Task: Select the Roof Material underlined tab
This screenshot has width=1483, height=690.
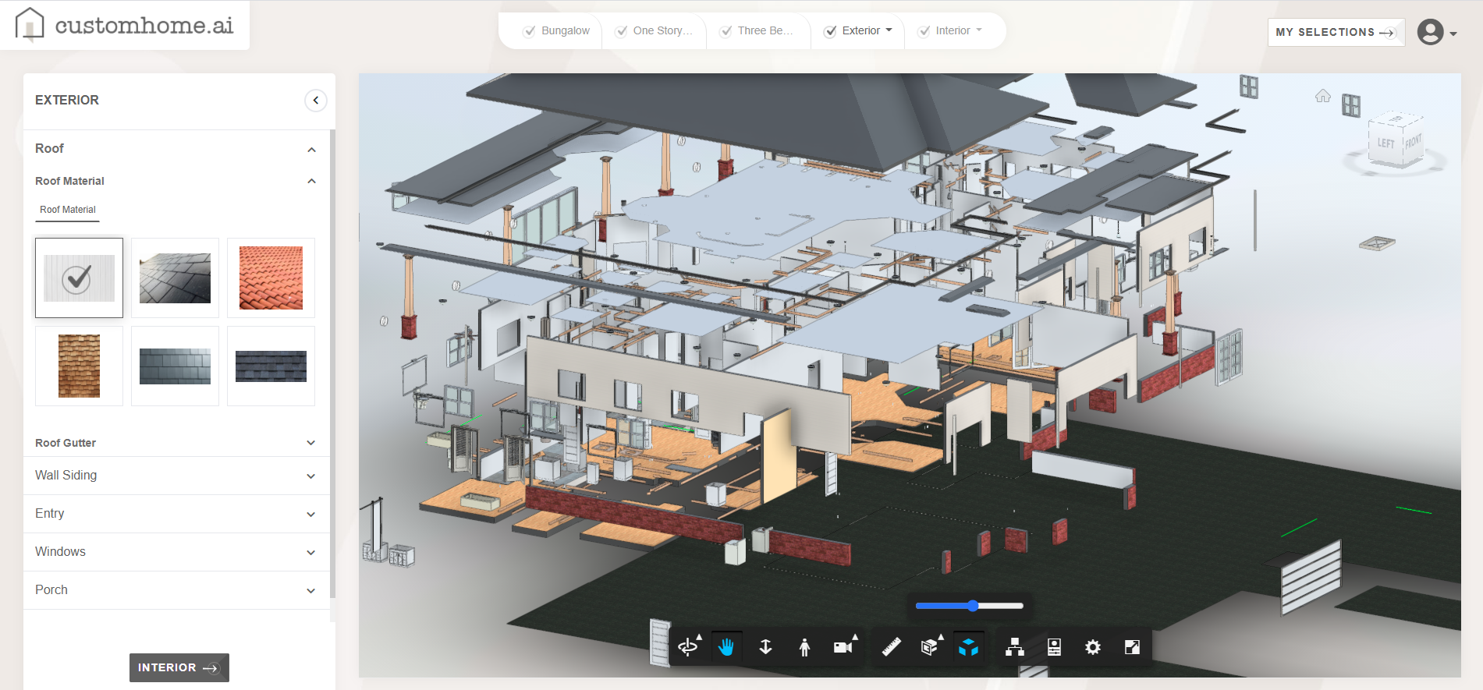Action: pos(68,210)
